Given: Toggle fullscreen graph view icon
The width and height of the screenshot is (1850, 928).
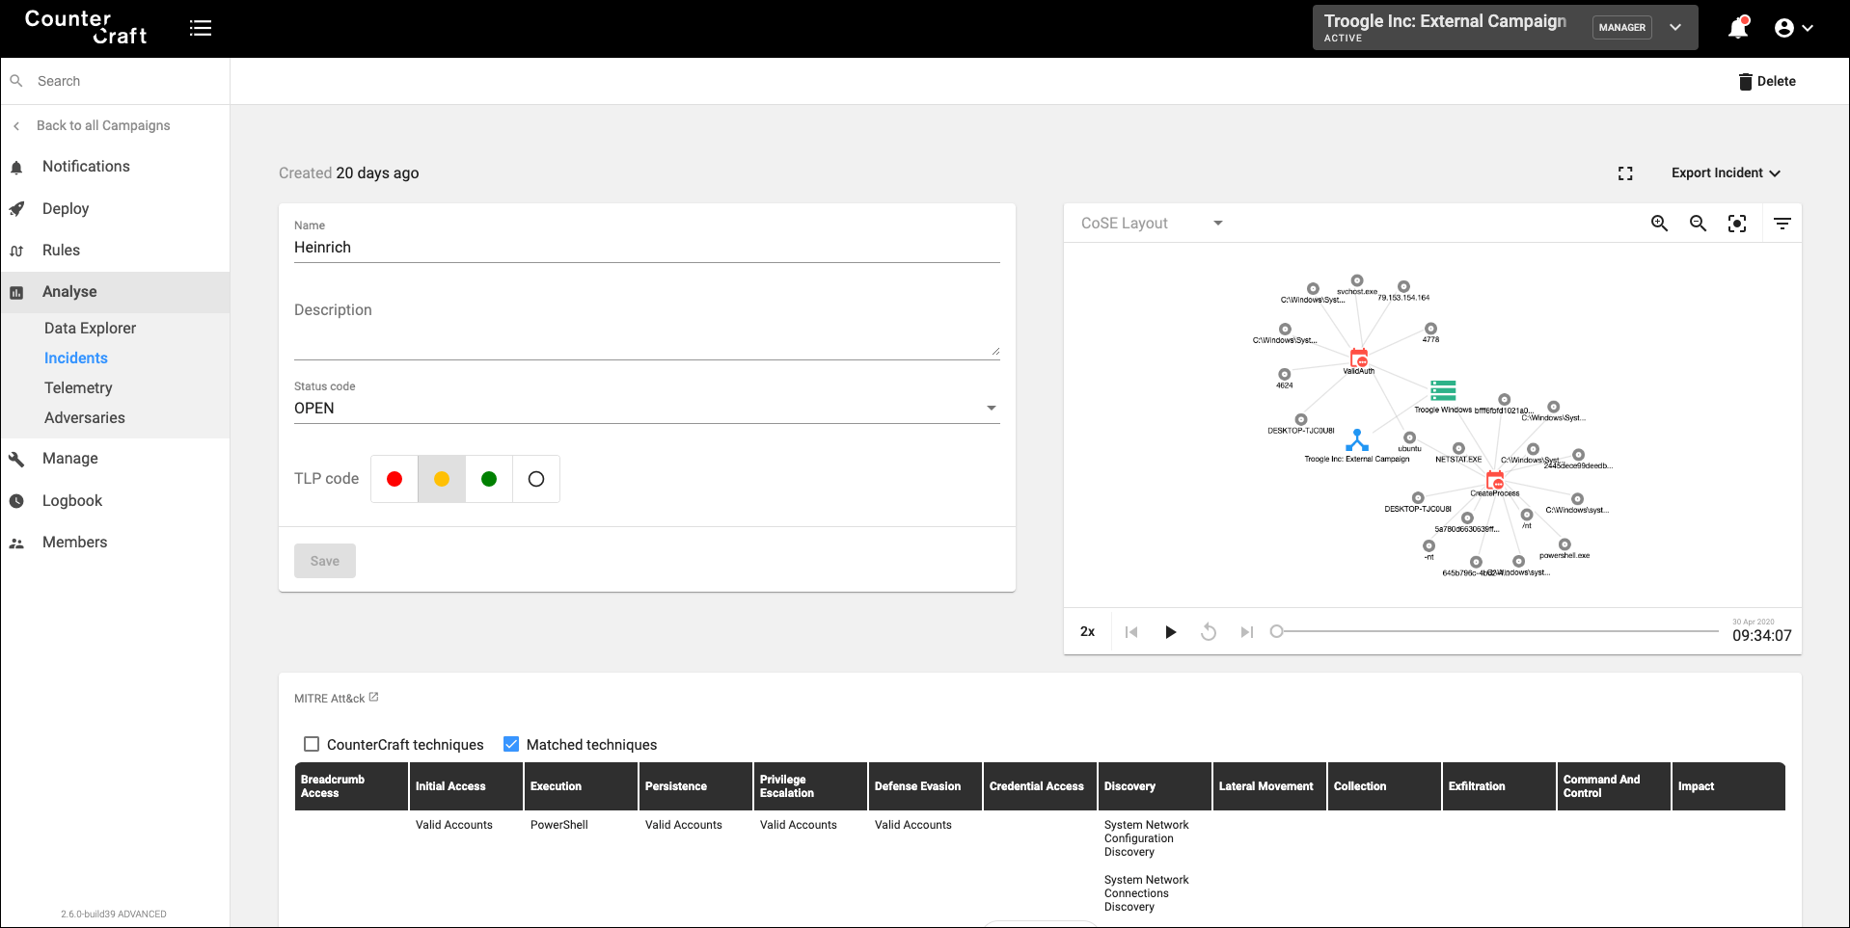Looking at the screenshot, I should [1625, 173].
